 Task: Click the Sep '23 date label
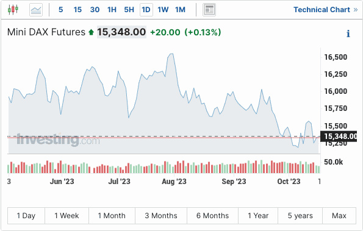pos(234,182)
